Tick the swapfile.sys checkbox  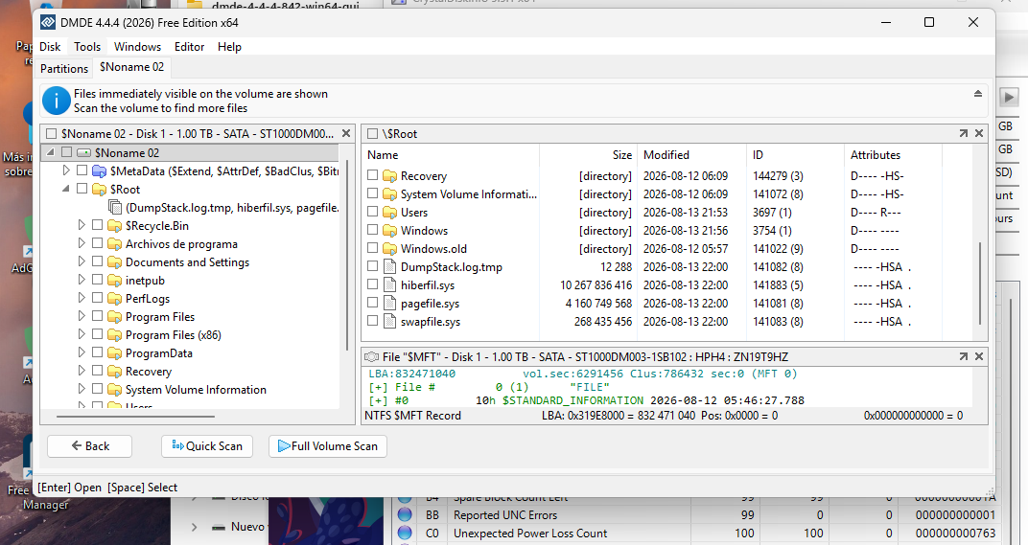(372, 321)
